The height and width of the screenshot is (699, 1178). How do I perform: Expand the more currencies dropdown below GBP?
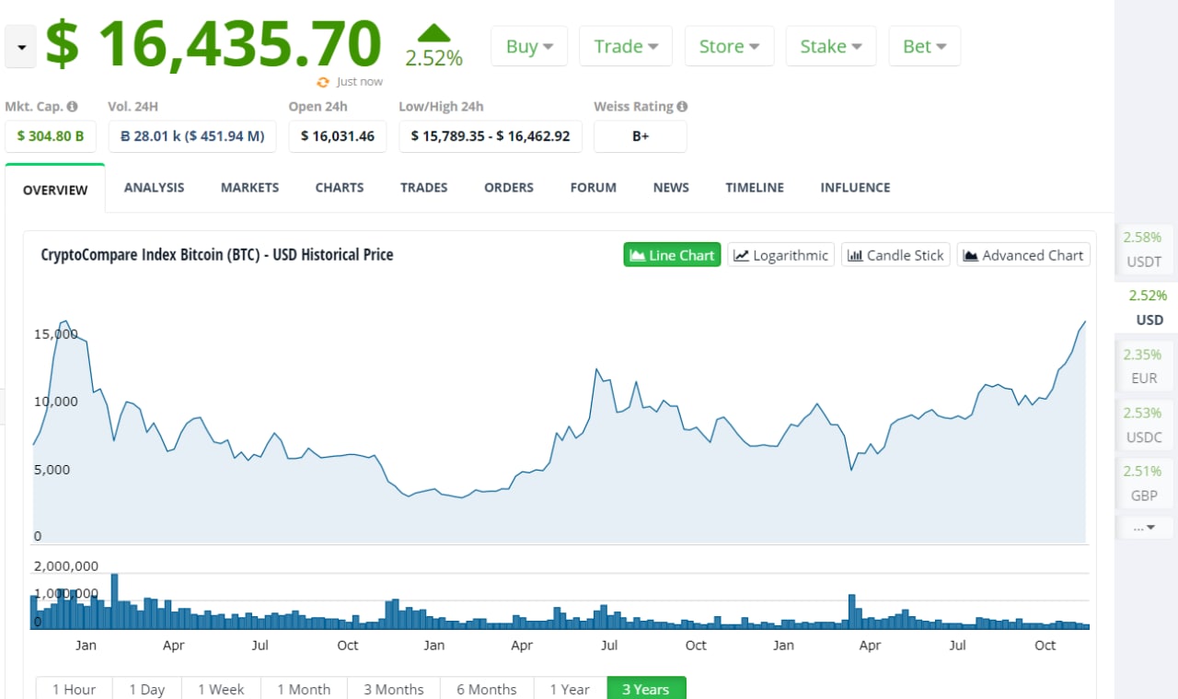(1145, 527)
